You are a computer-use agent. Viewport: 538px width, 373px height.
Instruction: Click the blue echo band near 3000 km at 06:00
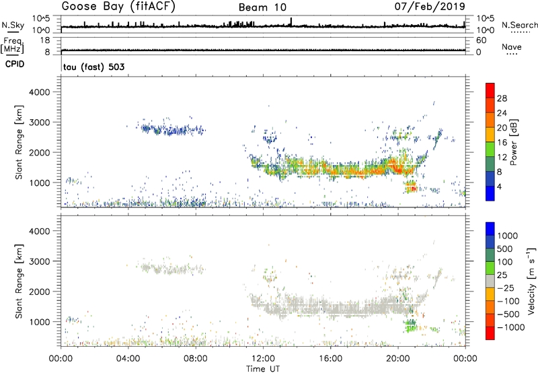(174, 130)
